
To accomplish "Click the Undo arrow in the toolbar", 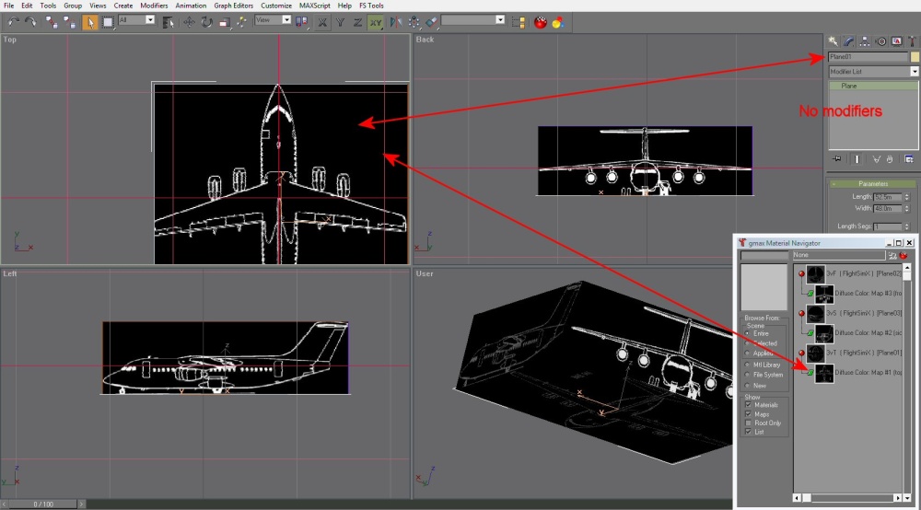I will (x=13, y=21).
